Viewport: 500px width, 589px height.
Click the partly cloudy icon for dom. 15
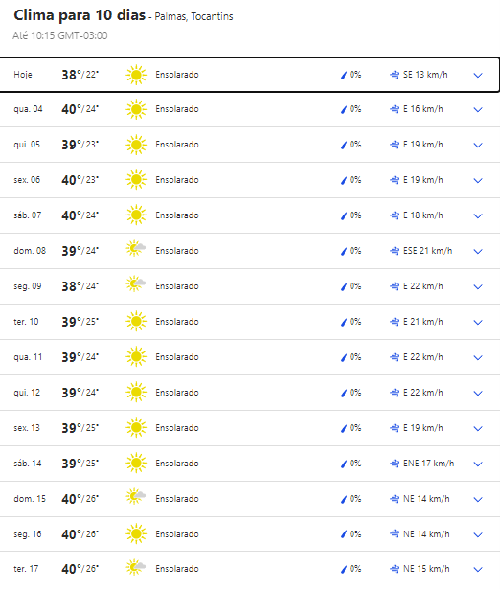tap(136, 497)
